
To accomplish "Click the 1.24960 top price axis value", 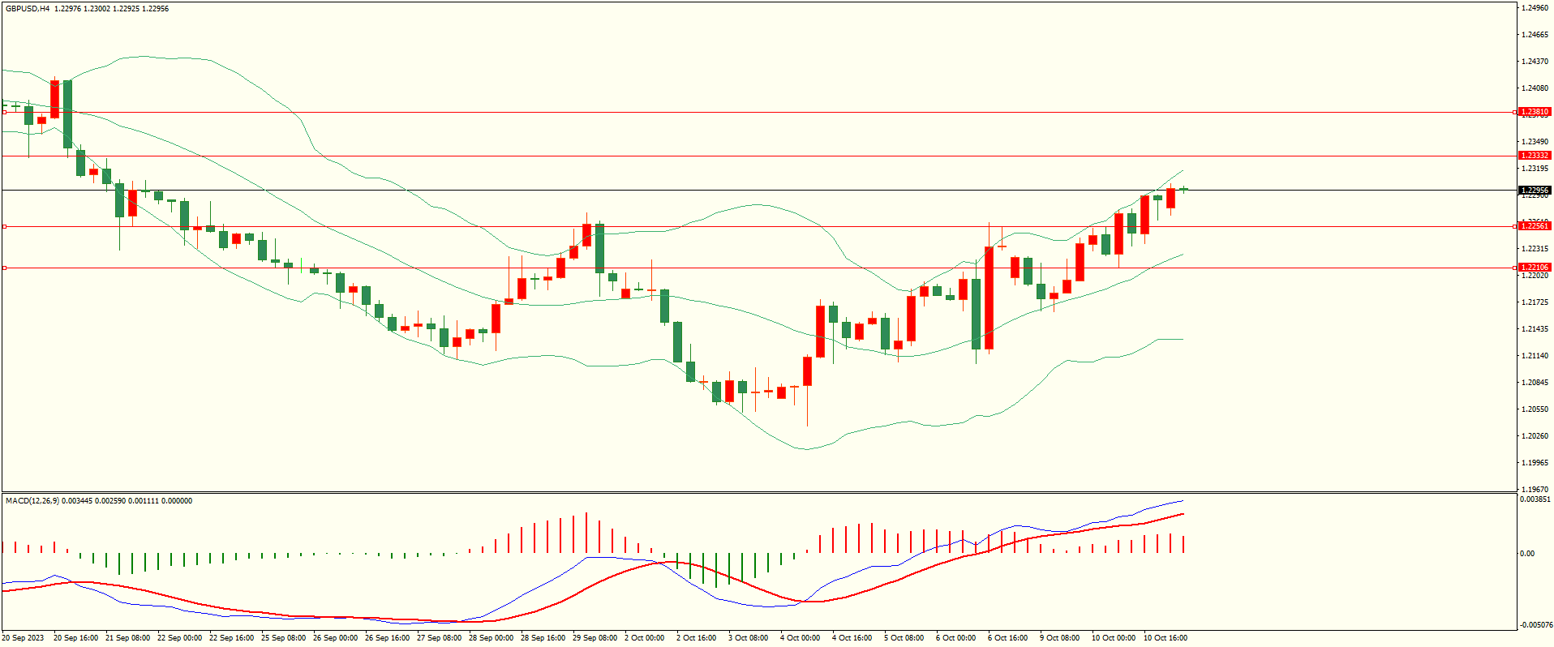I will point(1535,8).
